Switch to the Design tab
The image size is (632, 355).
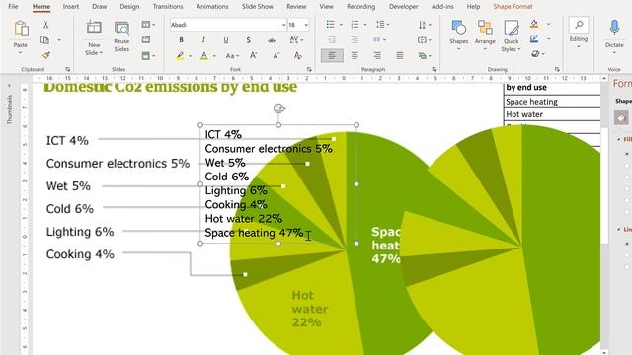[129, 7]
